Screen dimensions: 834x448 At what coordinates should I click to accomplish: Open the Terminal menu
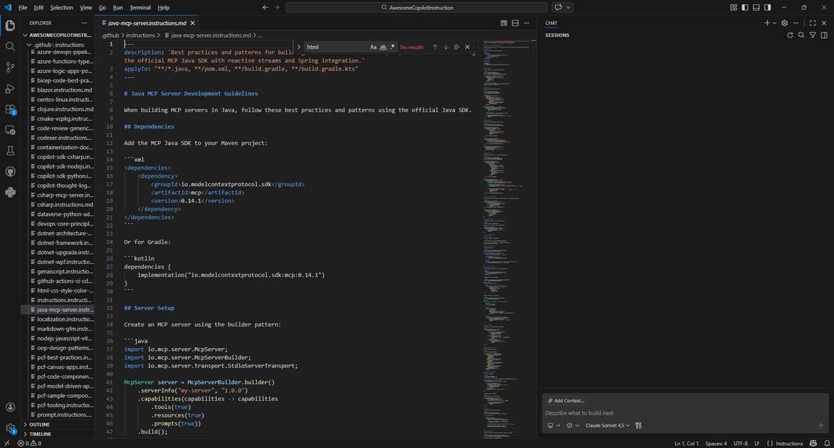coord(140,8)
